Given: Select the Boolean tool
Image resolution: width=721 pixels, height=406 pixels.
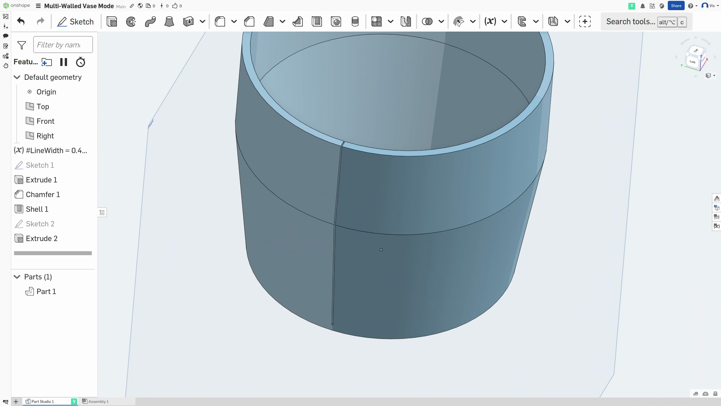Looking at the screenshot, I should (427, 21).
